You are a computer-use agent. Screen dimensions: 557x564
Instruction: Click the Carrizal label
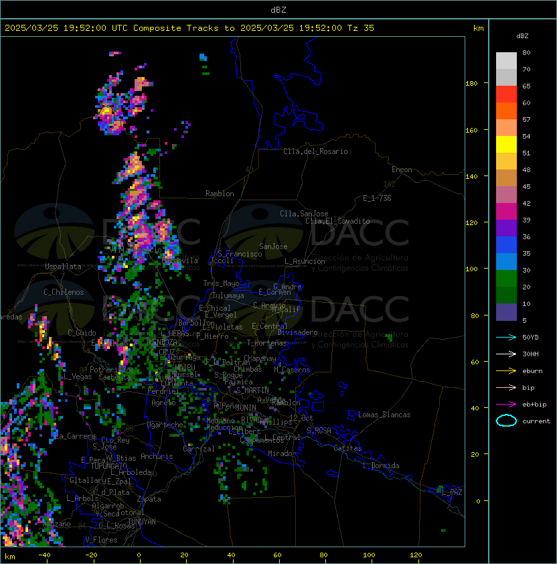click(199, 449)
